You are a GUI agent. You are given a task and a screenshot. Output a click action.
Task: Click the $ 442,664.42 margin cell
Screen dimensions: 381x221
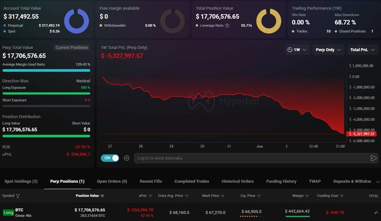click(297, 211)
